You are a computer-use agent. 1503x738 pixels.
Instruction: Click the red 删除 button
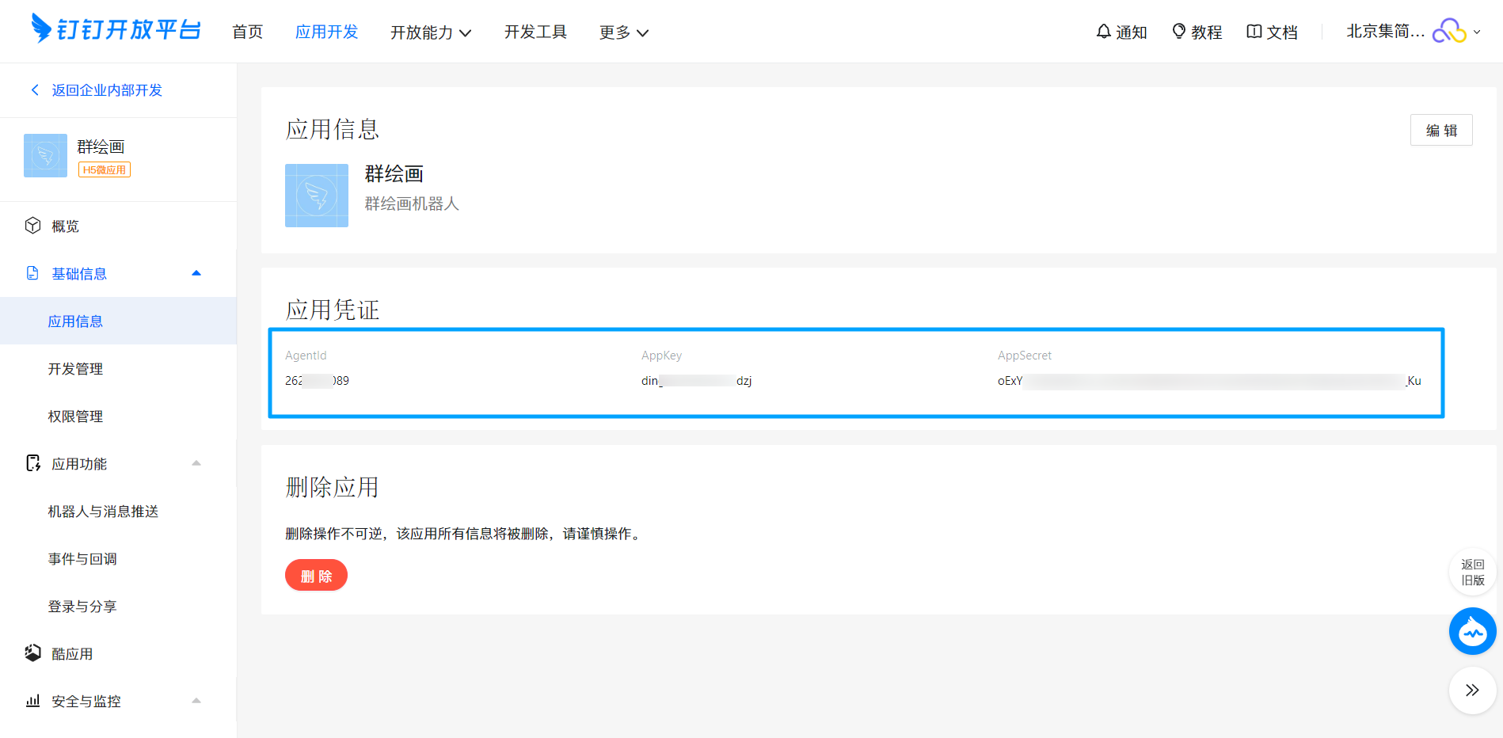click(x=316, y=575)
